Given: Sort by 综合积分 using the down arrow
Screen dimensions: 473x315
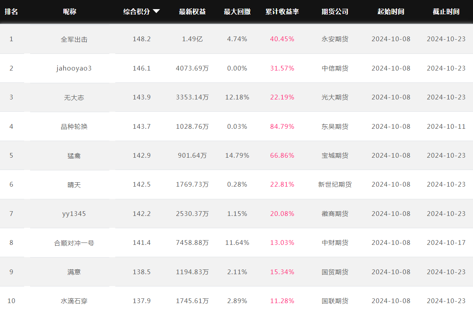Looking at the screenshot, I should click(156, 11).
